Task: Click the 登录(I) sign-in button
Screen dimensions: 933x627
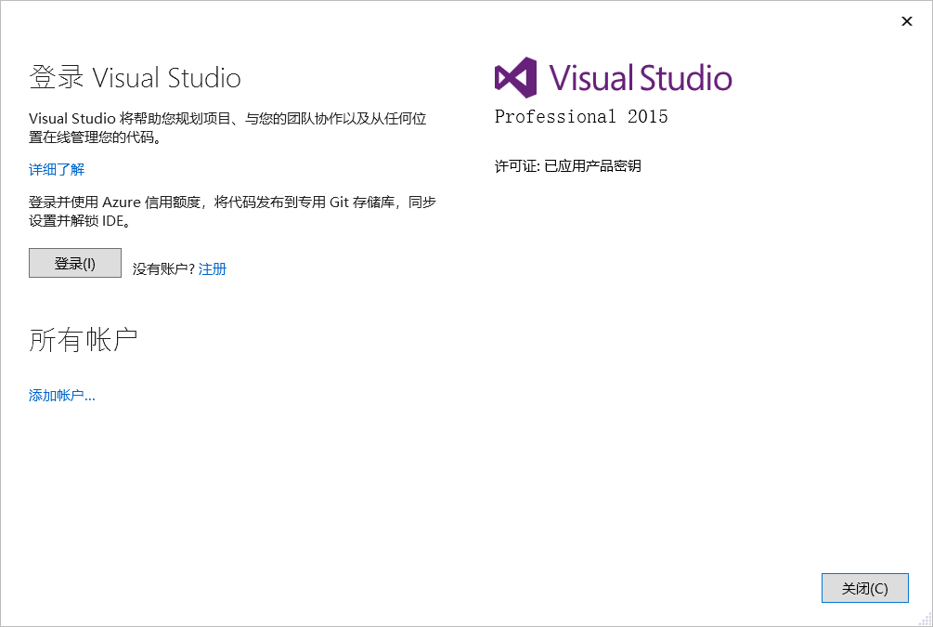Action: [x=75, y=263]
